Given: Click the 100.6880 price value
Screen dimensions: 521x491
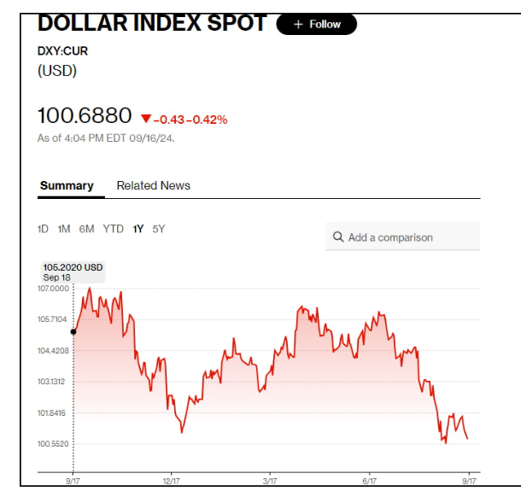Looking at the screenshot, I should [85, 116].
